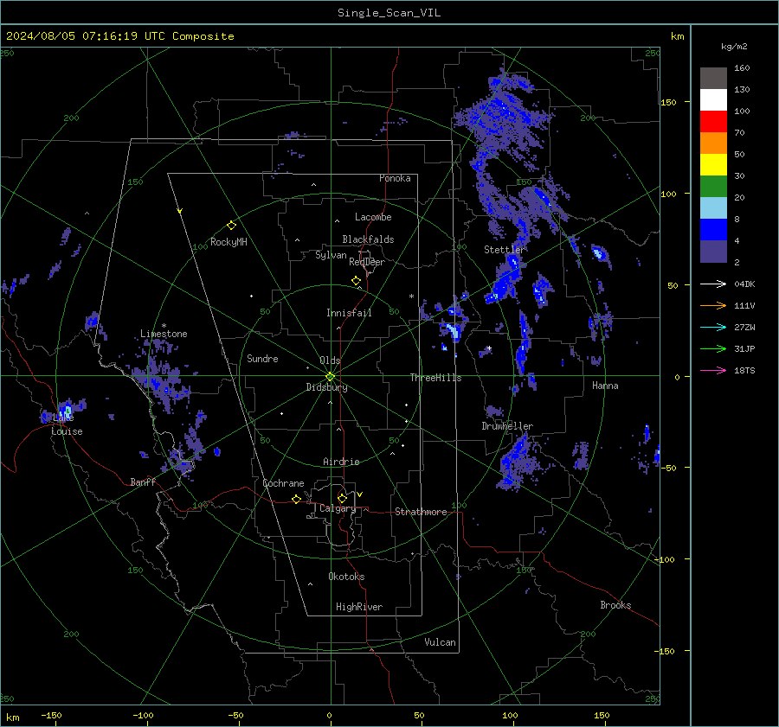Click the cyan 27ZW arrow legend icon

713,328
